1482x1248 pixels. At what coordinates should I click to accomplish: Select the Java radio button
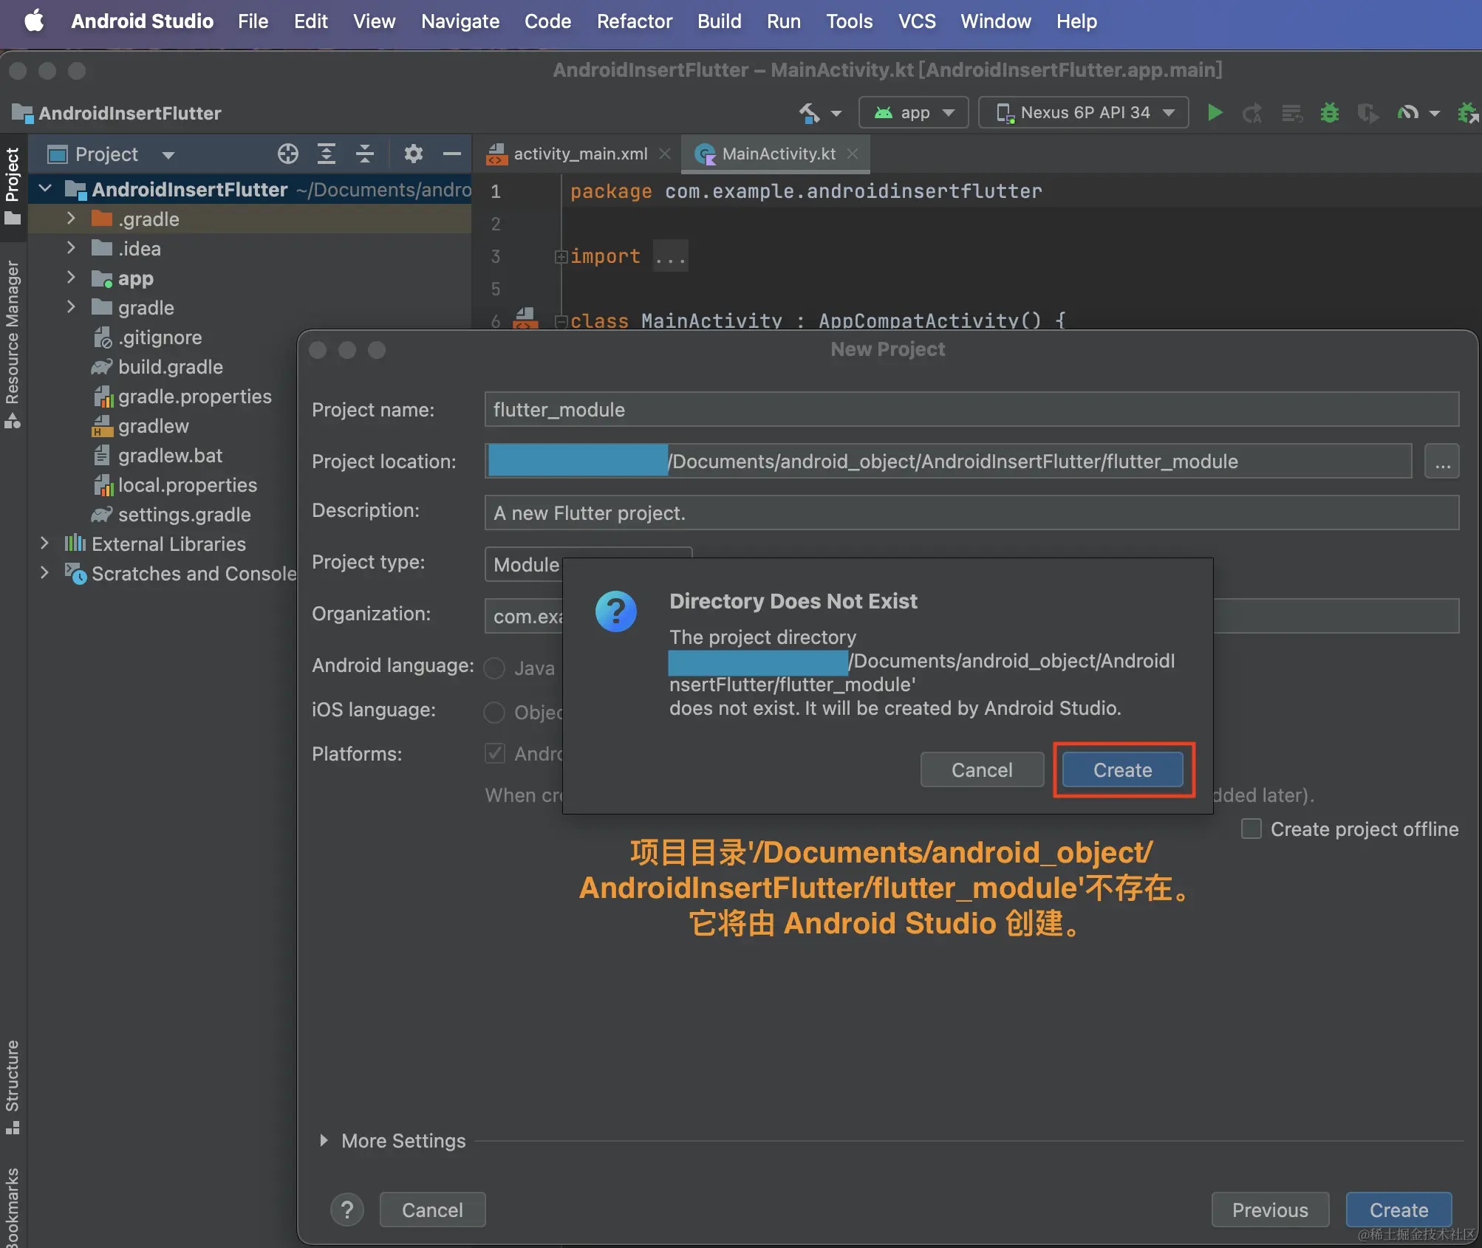[x=494, y=668]
